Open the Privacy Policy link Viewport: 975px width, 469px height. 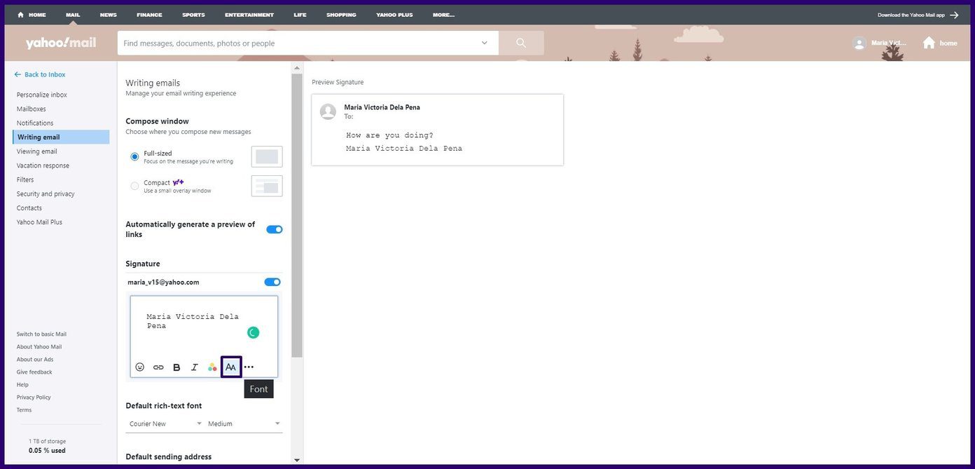click(34, 397)
